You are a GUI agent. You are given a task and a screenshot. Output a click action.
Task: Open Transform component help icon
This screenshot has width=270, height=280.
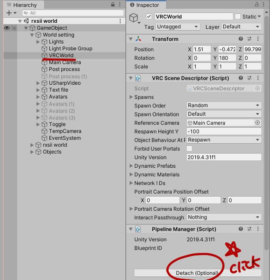pos(241,39)
